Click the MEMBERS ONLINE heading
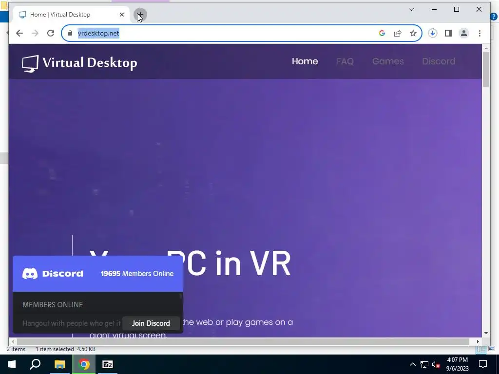The height and width of the screenshot is (374, 499). click(x=53, y=305)
